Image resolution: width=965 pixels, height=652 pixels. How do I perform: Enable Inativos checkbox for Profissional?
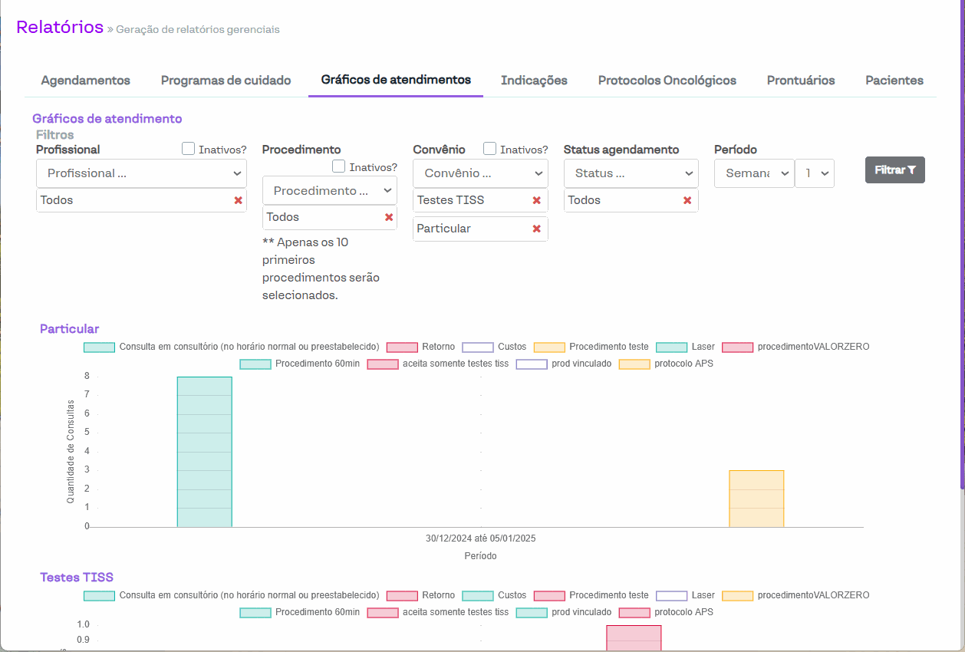(188, 149)
